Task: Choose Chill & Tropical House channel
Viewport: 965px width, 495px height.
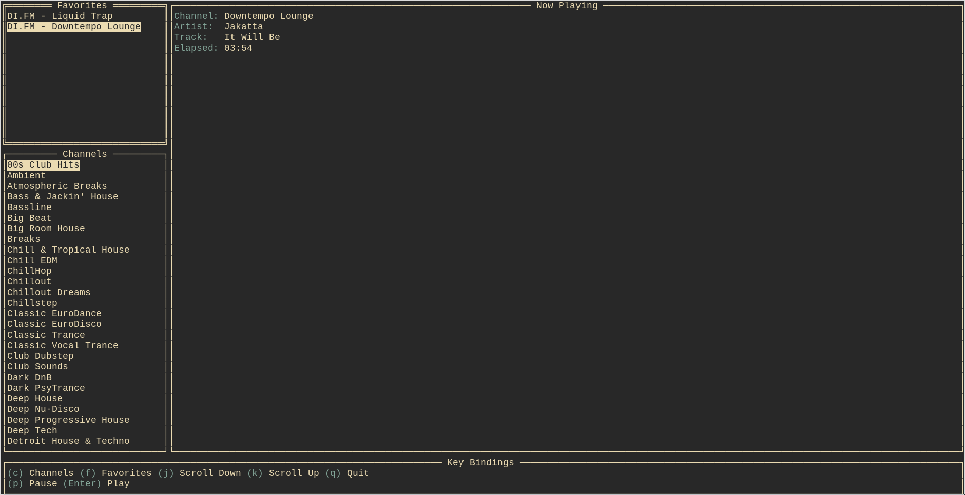Action: (x=68, y=250)
